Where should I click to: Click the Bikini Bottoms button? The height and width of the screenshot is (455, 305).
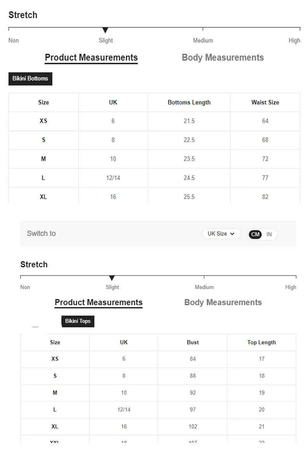click(x=30, y=79)
